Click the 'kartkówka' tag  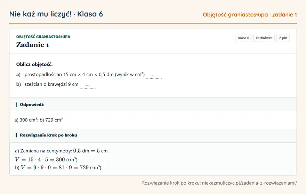pos(264,38)
